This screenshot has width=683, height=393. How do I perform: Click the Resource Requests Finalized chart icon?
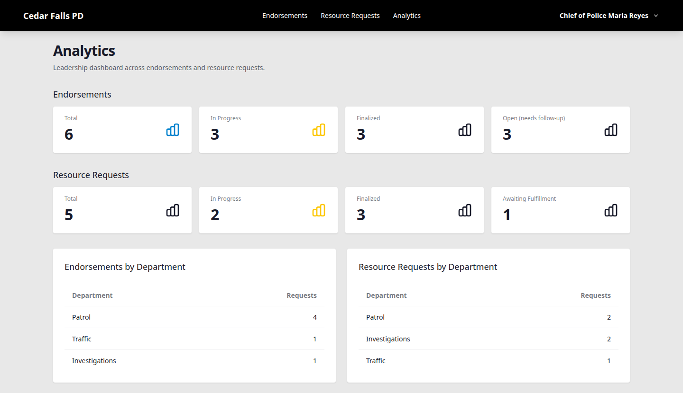tap(465, 210)
